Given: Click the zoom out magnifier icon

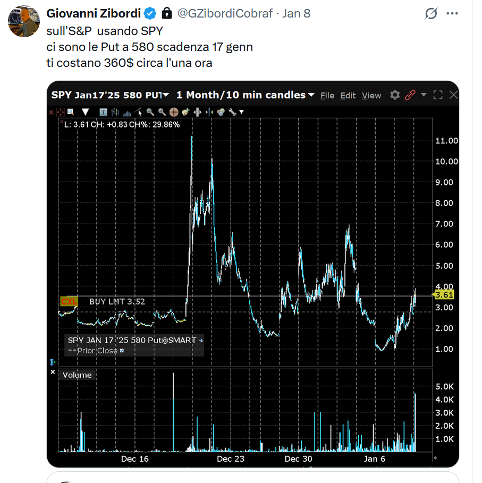Looking at the screenshot, I should [x=162, y=112].
